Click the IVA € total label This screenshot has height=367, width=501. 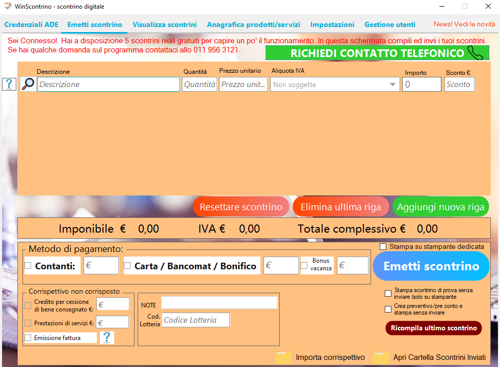[x=212, y=229]
